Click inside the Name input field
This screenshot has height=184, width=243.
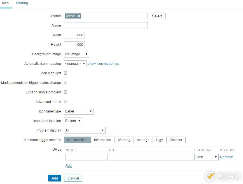[x=106, y=26]
